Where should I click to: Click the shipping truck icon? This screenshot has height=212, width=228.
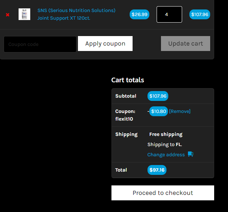click(190, 154)
